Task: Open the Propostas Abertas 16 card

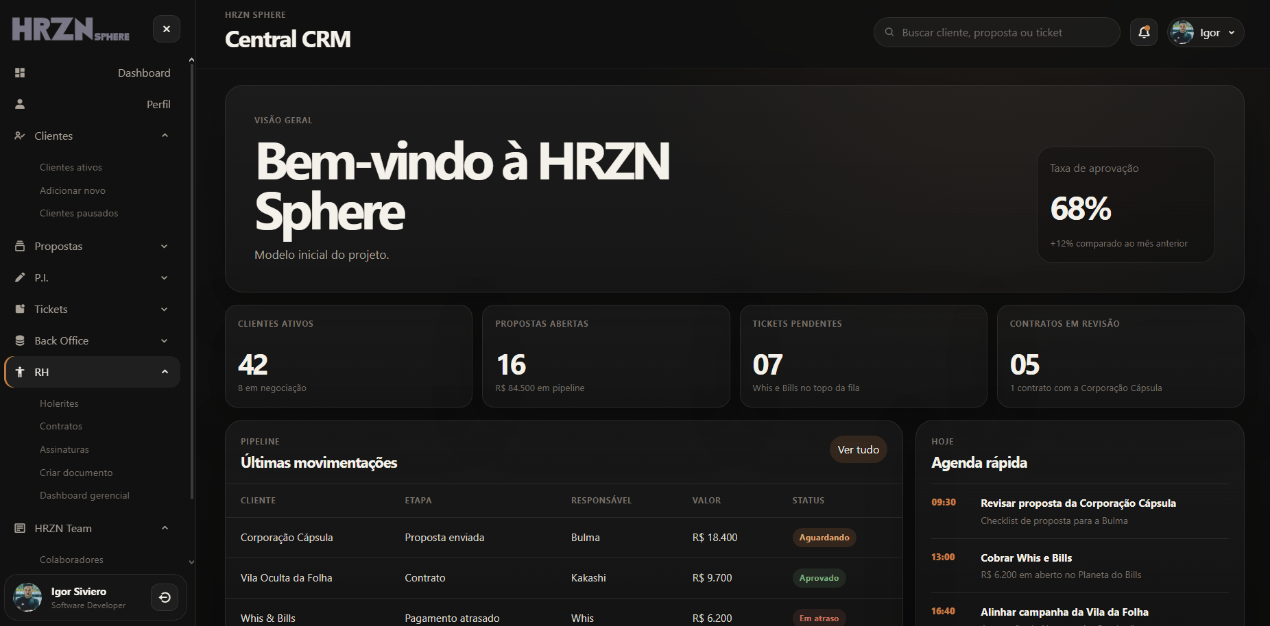Action: [x=606, y=356]
